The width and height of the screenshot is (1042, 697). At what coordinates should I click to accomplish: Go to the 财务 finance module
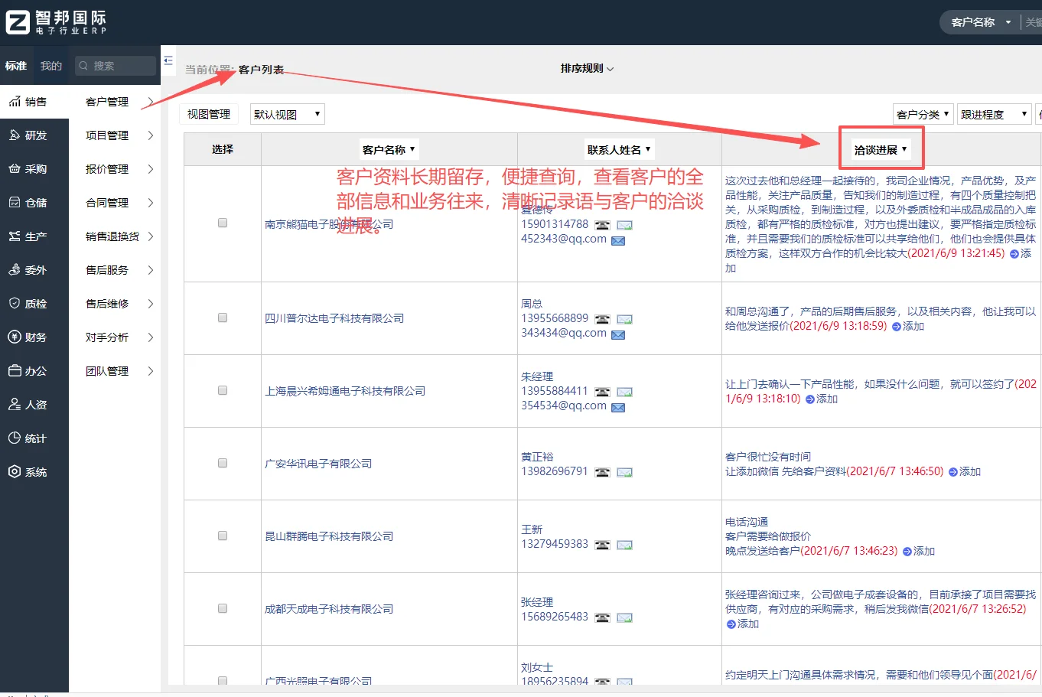pyautogui.click(x=34, y=337)
